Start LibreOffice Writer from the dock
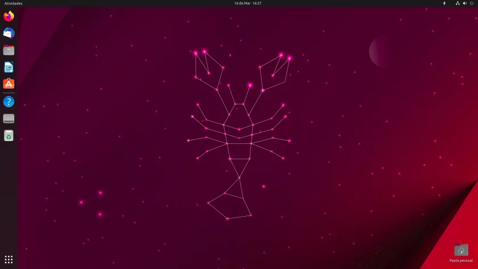478x269 pixels. coord(9,67)
